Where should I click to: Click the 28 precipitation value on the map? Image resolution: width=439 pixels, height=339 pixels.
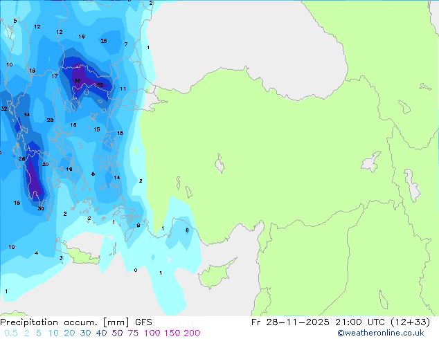coord(50,120)
